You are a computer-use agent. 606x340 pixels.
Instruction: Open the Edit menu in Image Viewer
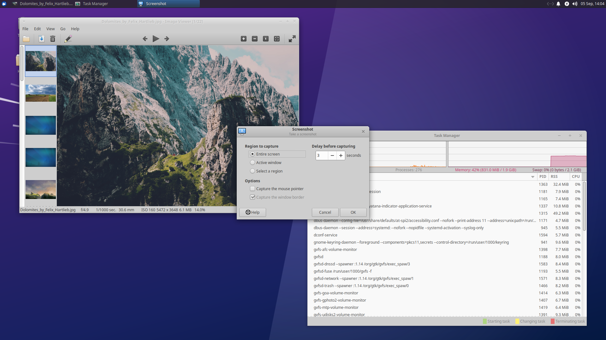tap(37, 29)
